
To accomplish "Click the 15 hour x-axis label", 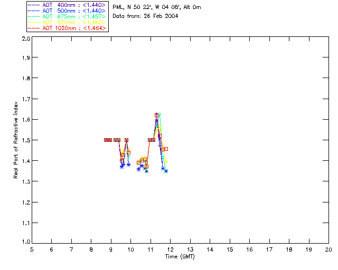I will coord(230,249).
